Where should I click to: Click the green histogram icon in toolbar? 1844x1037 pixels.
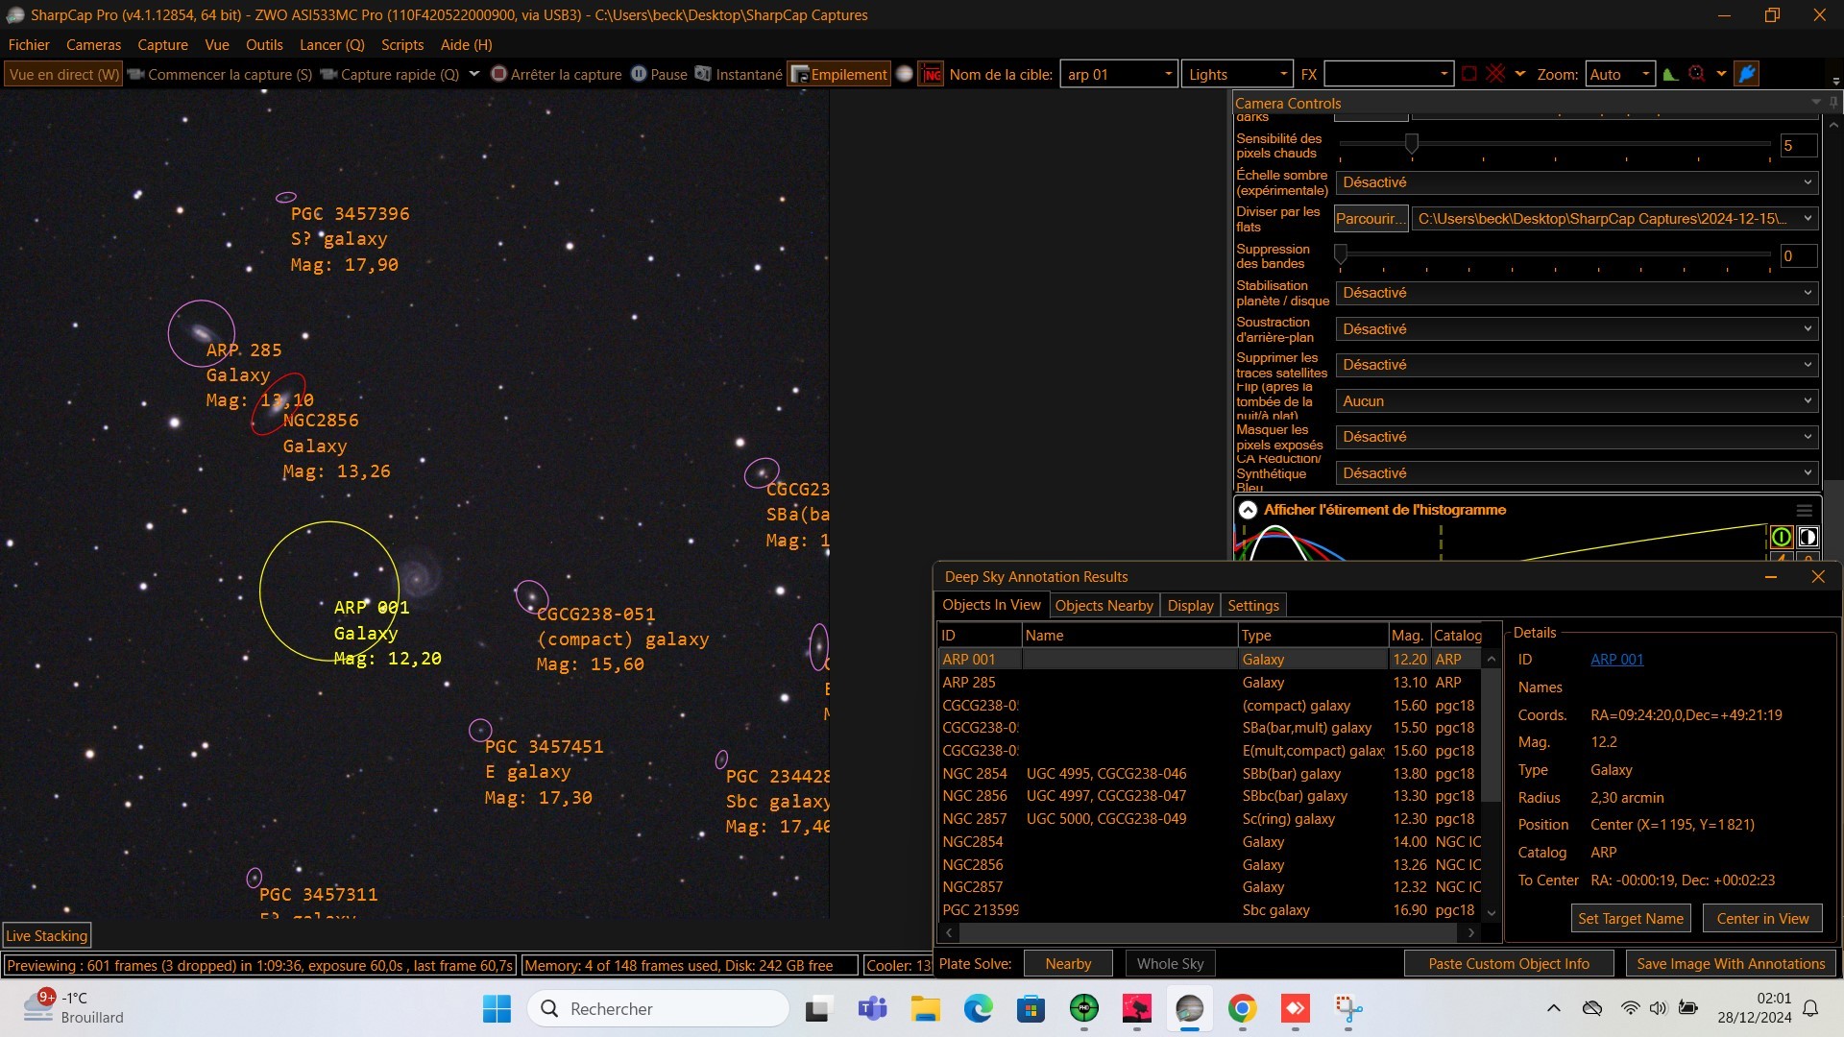[x=1670, y=74]
